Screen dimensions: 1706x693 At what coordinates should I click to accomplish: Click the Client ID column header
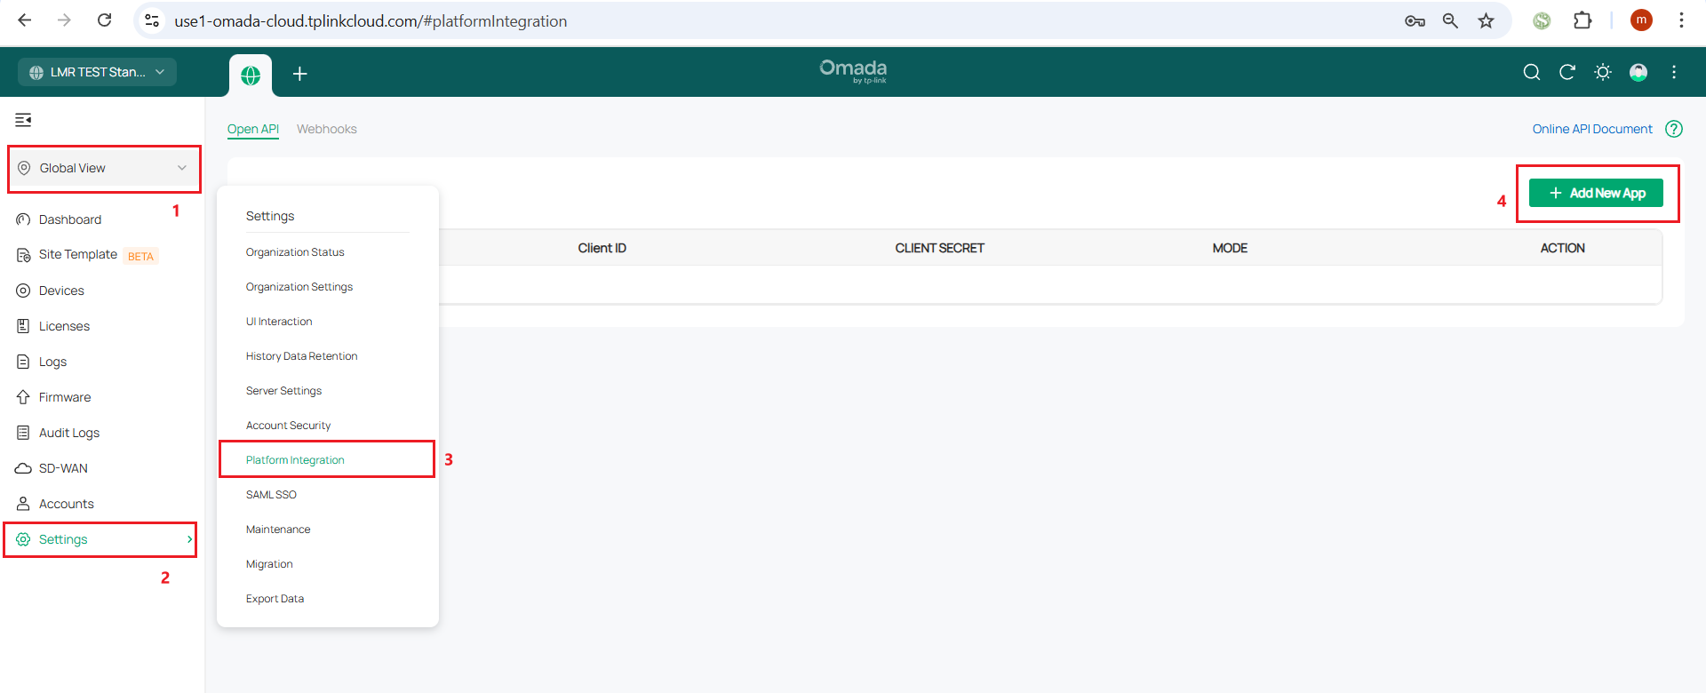point(602,248)
